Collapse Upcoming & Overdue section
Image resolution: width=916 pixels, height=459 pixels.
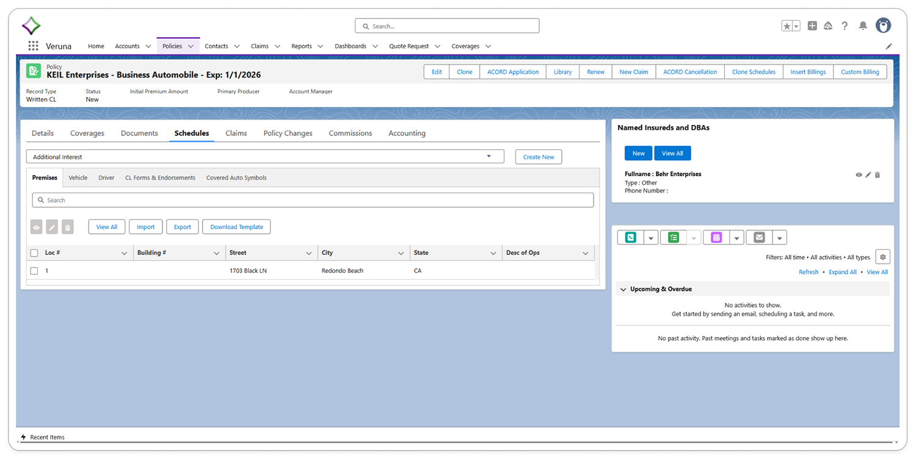pos(623,289)
